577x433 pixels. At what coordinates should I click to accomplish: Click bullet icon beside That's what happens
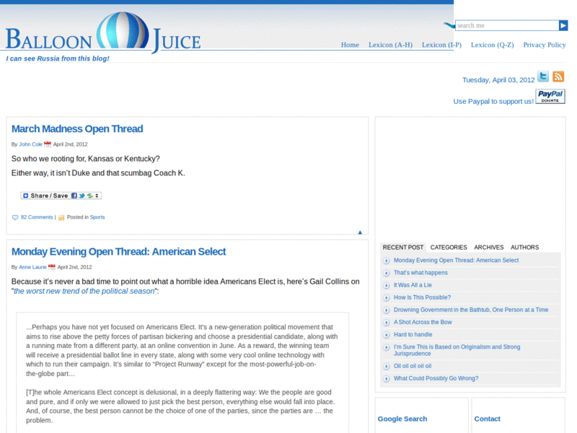(386, 274)
